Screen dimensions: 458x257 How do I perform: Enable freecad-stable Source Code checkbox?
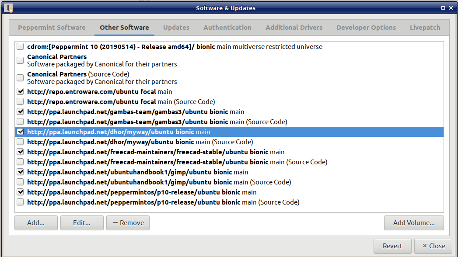(x=20, y=162)
